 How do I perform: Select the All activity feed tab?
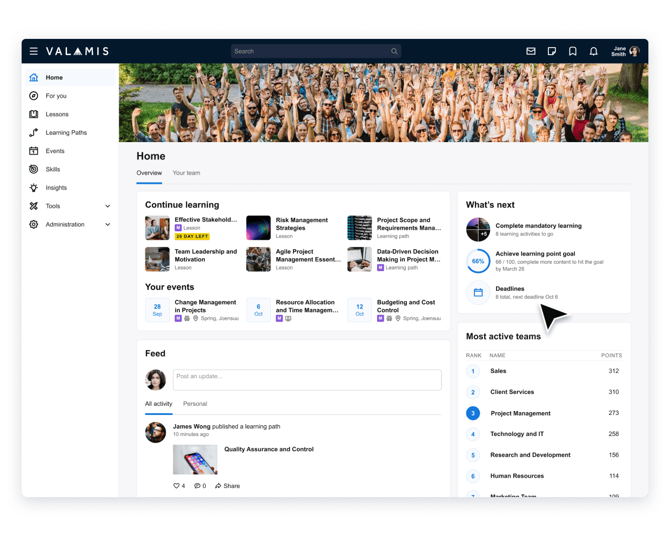(158, 404)
